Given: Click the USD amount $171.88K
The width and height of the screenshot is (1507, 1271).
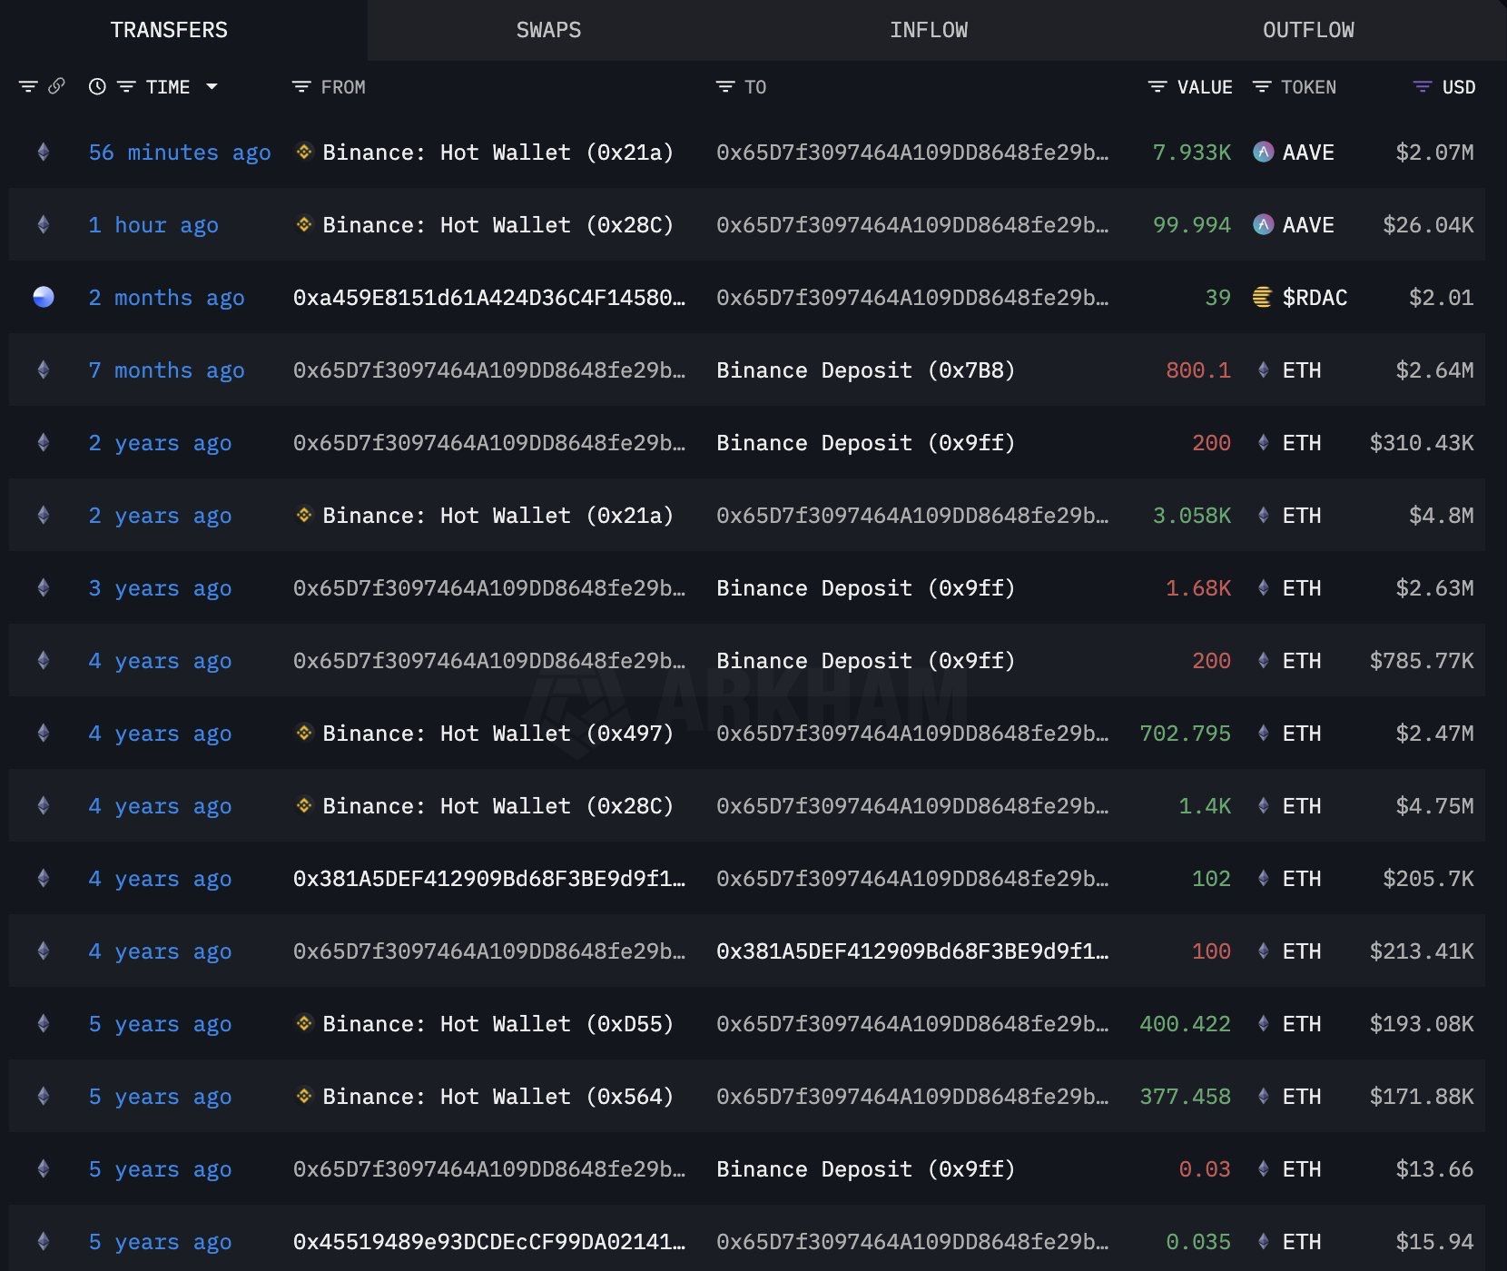Looking at the screenshot, I should point(1422,1097).
